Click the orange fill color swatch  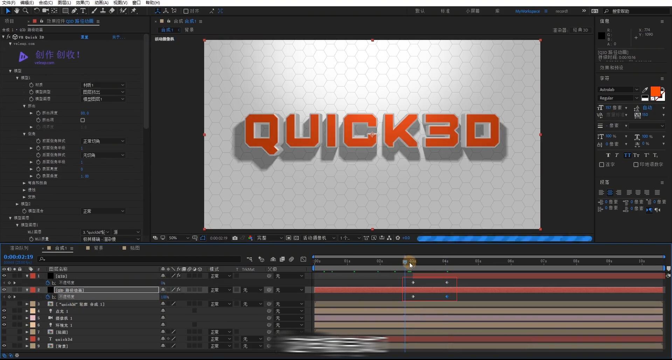coord(655,91)
